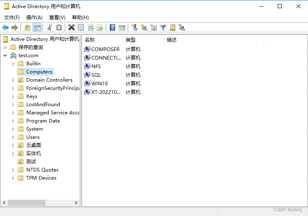Click the tree pane scroll right arrow
308x216 pixels.
[76, 203]
